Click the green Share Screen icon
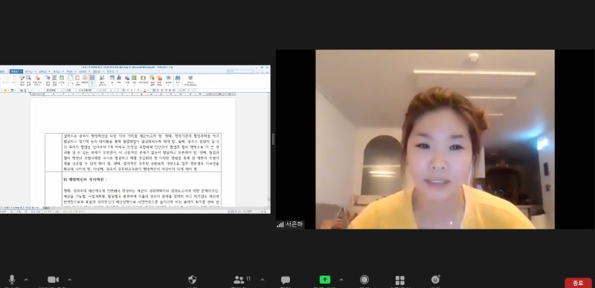Image resolution: width=595 pixels, height=288 pixels. pos(325,280)
